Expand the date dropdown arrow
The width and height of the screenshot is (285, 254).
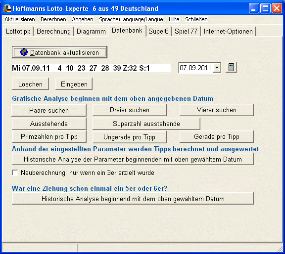click(217, 68)
